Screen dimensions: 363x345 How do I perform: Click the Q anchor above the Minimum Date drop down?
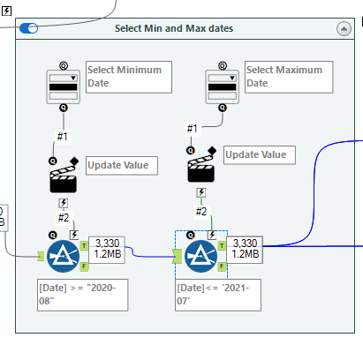point(64,66)
